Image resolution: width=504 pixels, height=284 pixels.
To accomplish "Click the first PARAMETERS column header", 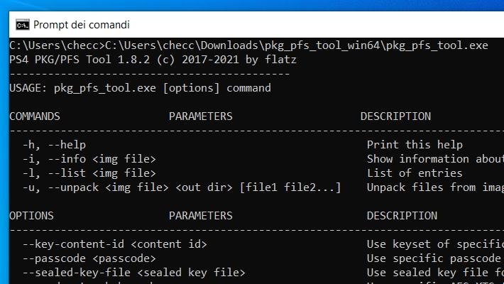I will click(x=201, y=116).
